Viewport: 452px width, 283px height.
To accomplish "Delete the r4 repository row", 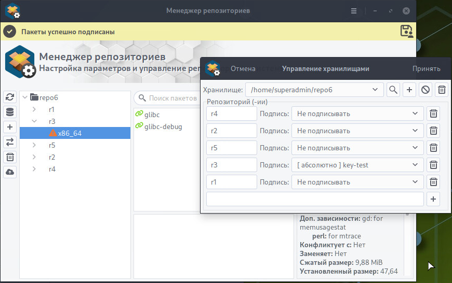I will [433, 114].
